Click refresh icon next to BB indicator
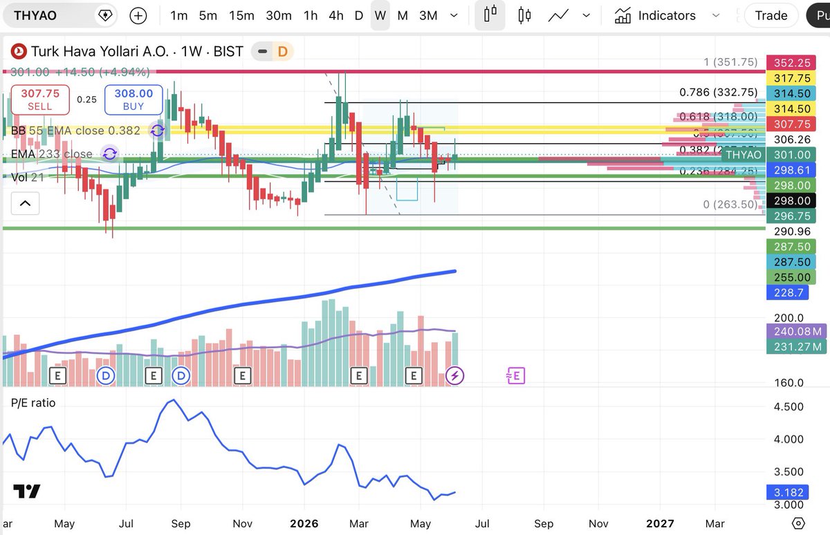 (158, 131)
